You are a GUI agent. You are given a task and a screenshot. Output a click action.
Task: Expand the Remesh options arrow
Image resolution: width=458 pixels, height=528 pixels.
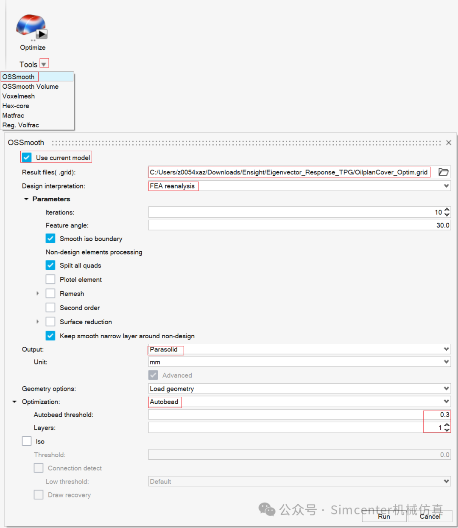pos(38,293)
